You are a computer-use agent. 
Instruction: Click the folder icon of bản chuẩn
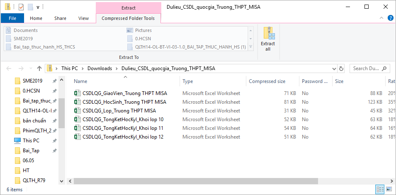tap(17, 120)
